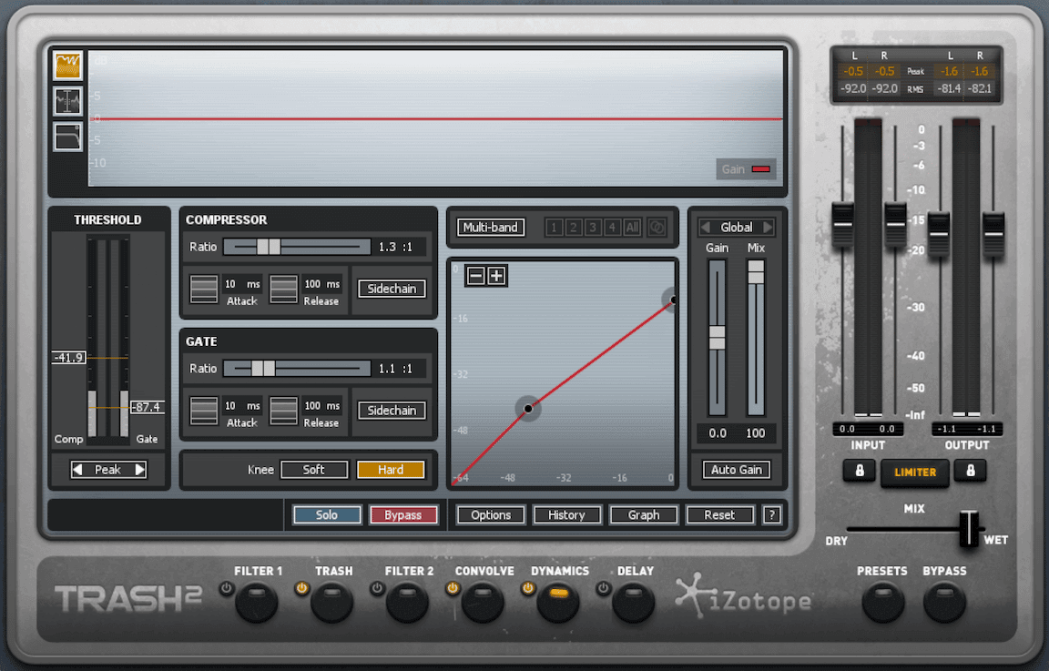
Task: Click the right output fader handle
Action: tap(993, 234)
